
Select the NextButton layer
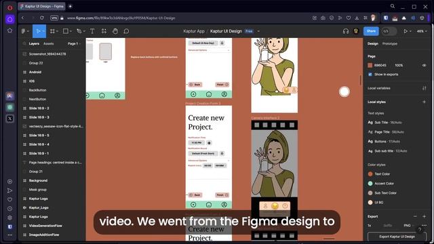click(37, 99)
